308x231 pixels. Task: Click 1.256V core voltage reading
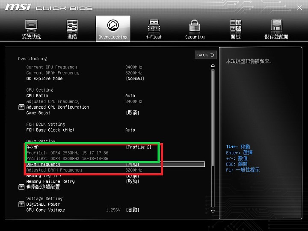click(113, 210)
